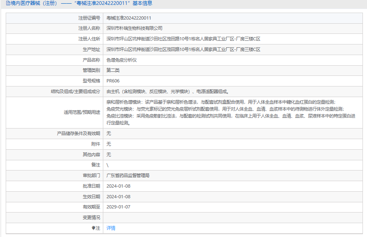Select 2024-01-08 in the 生效日期 row
The width and height of the screenshot is (367, 237).
118,197
